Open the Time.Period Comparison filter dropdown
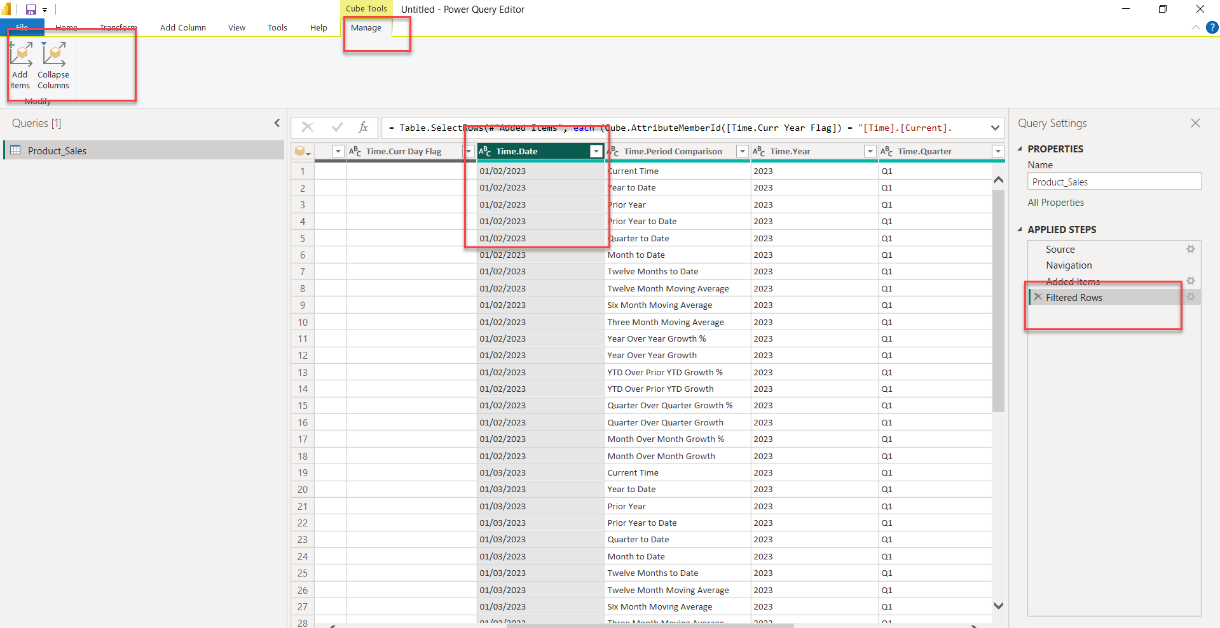This screenshot has width=1220, height=628. 742,151
